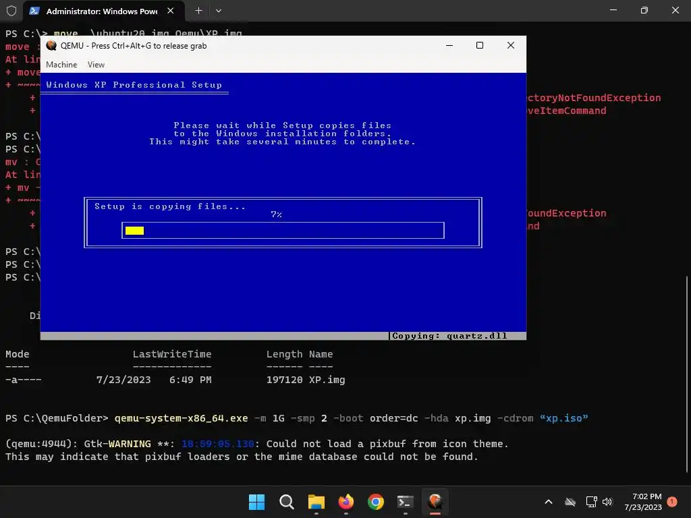Open volume control tray icon
This screenshot has width=691, height=518.
(x=607, y=502)
